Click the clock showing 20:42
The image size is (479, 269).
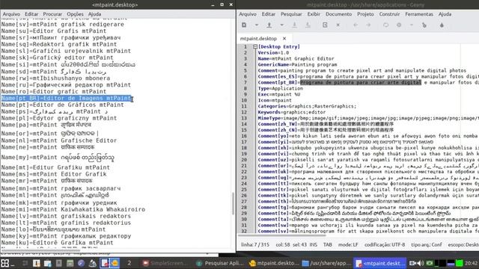[x=471, y=263]
